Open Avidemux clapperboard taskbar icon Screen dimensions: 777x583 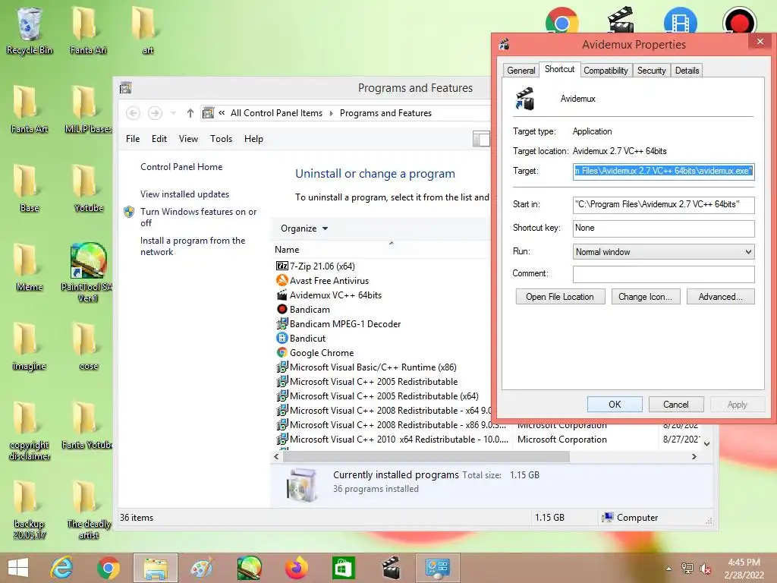point(391,568)
